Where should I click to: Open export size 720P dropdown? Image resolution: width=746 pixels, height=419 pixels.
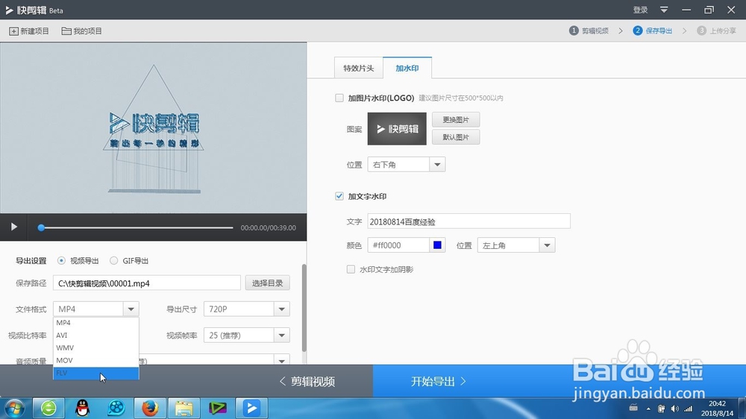(x=246, y=309)
